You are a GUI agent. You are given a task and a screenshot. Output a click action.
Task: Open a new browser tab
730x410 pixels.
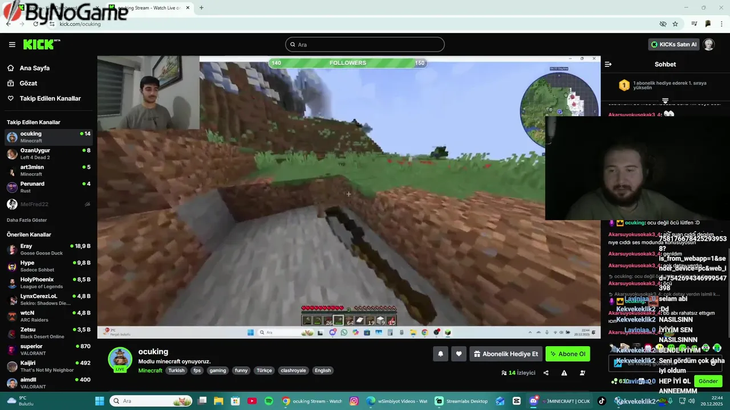pyautogui.click(x=201, y=8)
